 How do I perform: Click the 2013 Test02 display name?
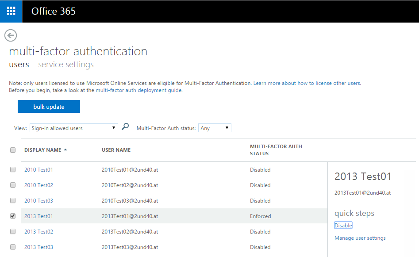click(38, 232)
